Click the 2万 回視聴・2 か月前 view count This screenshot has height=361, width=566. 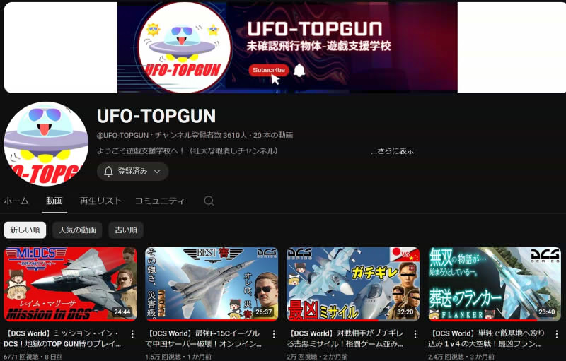317,357
